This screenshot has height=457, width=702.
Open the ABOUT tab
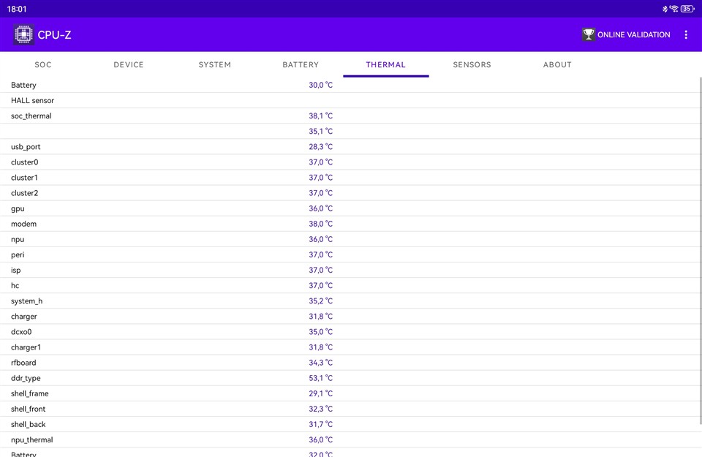click(557, 64)
